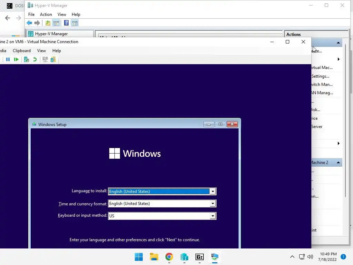Click the browser back arrow behind Hyper-V

pos(8,18)
